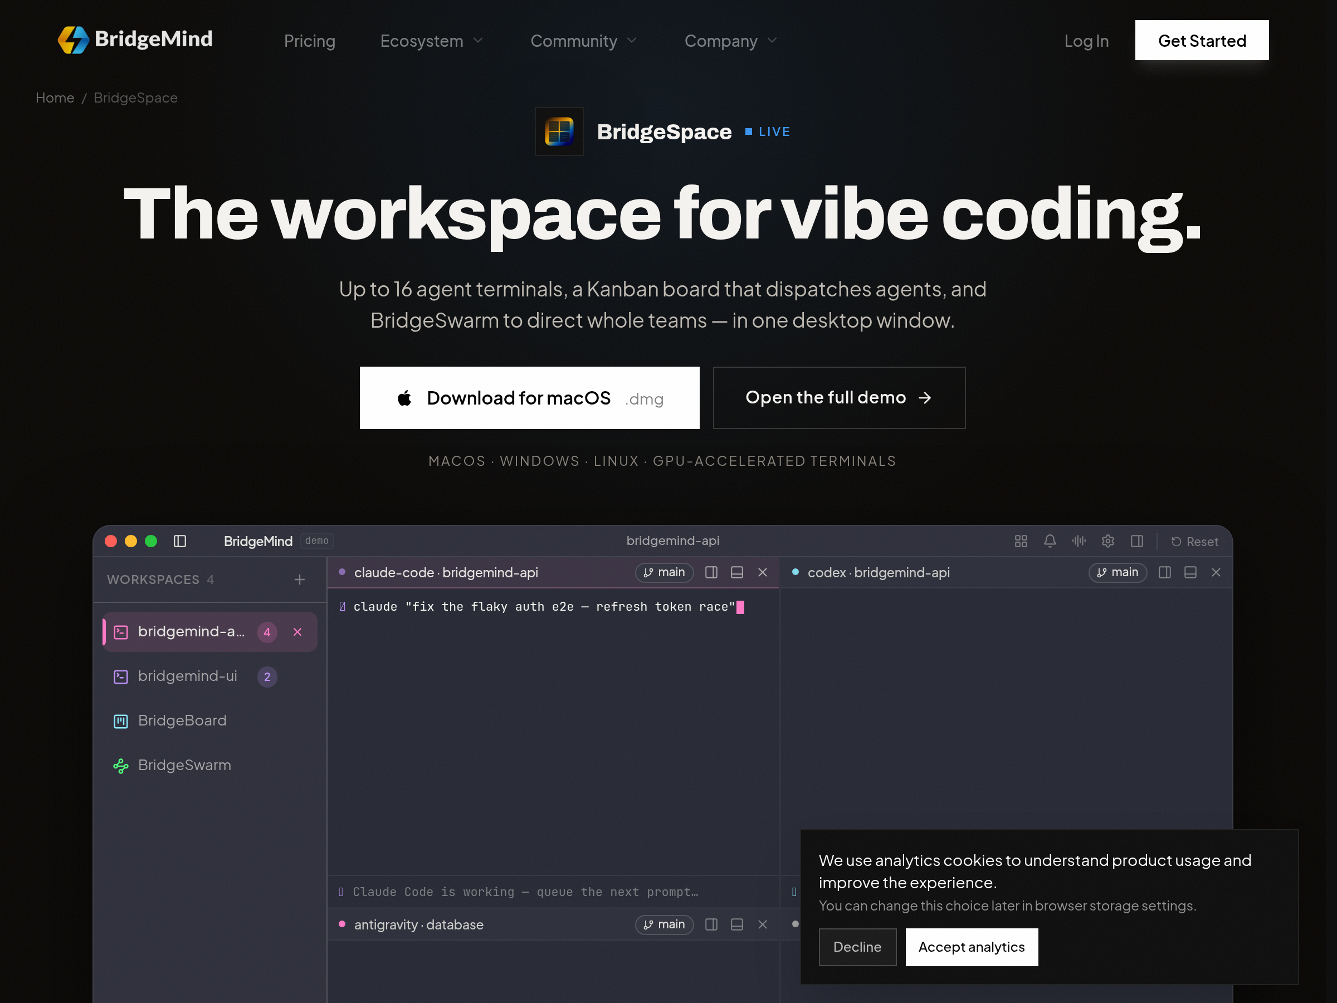Viewport: 1337px width, 1003px height.
Task: Open main branch selector in claude-code pane
Action: (x=664, y=572)
